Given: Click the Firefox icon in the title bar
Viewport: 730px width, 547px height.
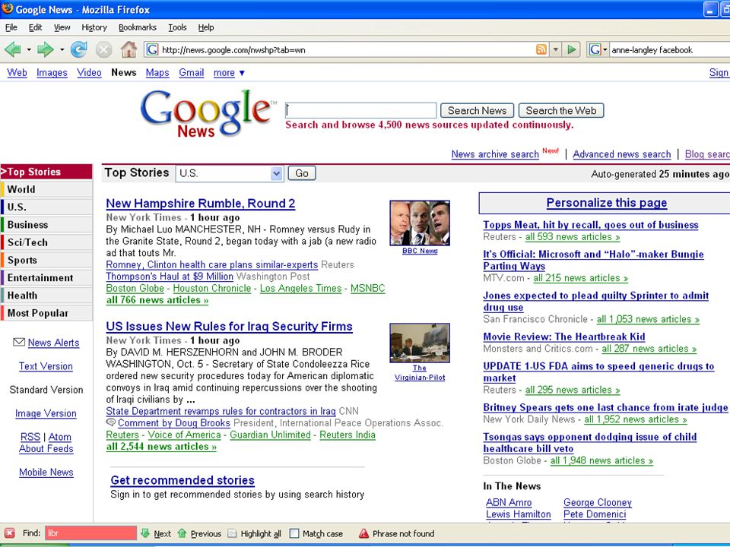Looking at the screenshot, I should (x=7, y=9).
